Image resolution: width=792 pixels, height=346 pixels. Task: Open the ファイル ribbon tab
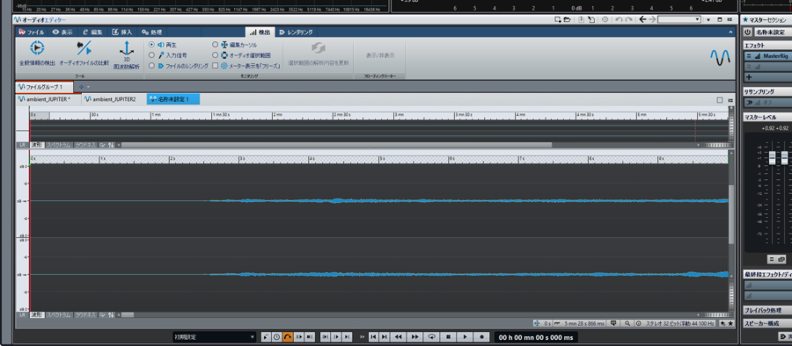(x=32, y=32)
